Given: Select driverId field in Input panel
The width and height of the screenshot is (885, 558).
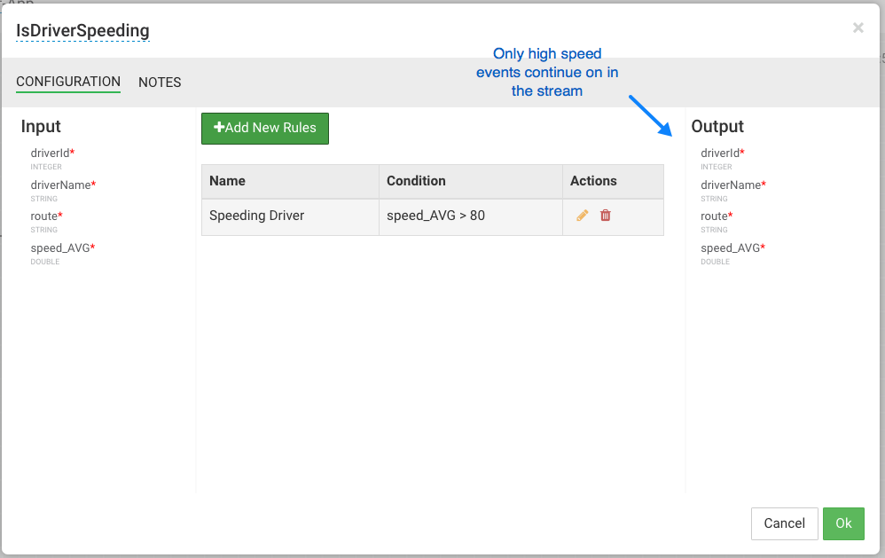Looking at the screenshot, I should 51,153.
